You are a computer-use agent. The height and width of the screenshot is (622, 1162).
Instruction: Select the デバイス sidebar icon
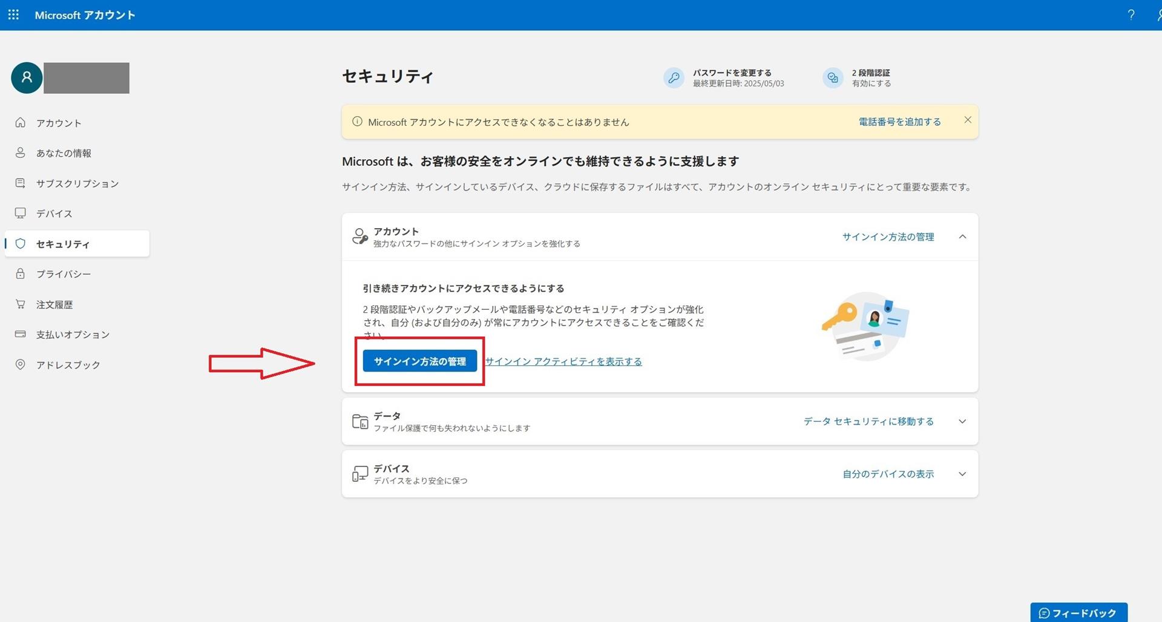click(21, 213)
